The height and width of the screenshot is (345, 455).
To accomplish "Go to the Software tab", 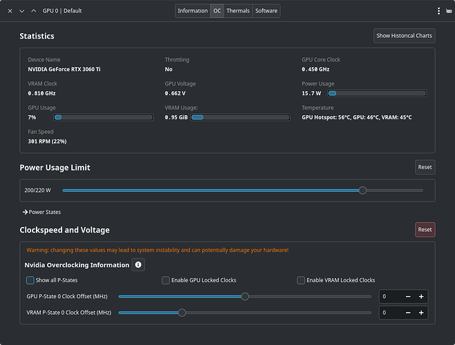I will click(266, 11).
